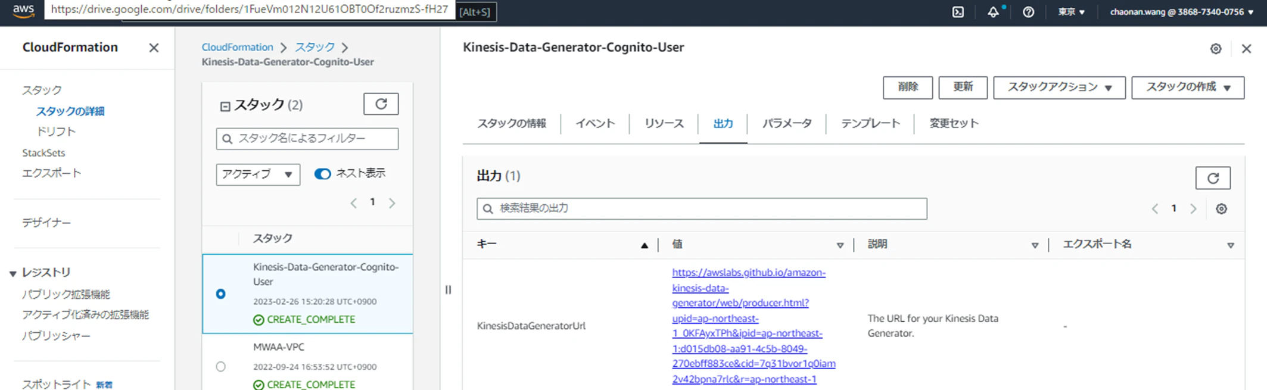Collapse the スタック (2) list panel
Image resolution: width=1267 pixels, height=390 pixels.
point(225,107)
